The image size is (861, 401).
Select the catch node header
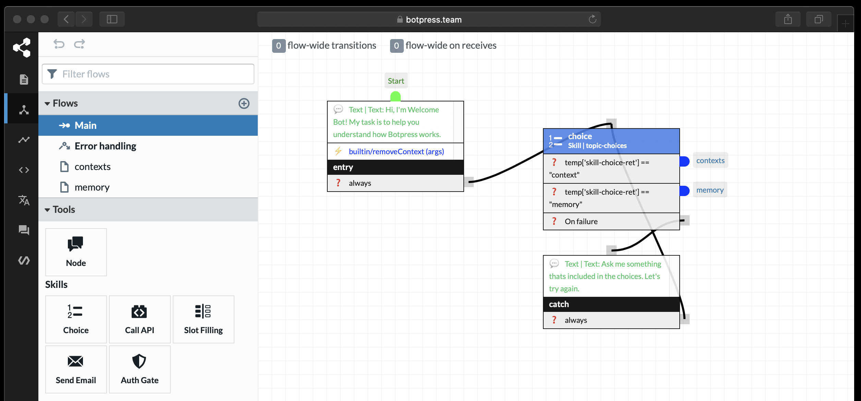(x=611, y=304)
